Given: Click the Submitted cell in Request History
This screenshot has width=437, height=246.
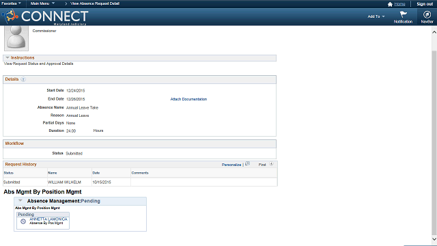Looking at the screenshot, I should tap(12, 182).
